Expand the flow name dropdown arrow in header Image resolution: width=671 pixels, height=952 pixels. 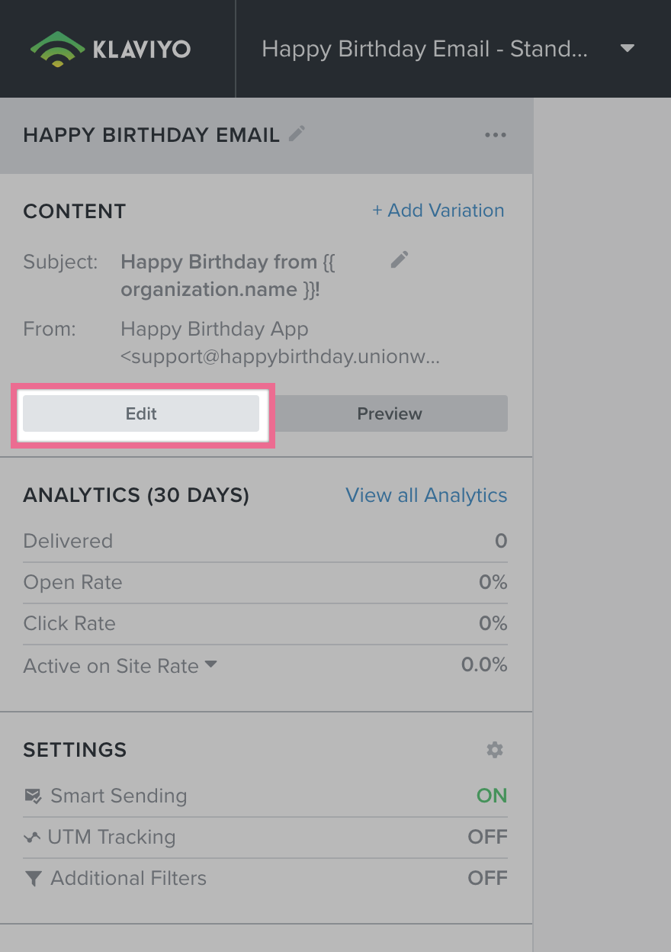click(x=628, y=49)
